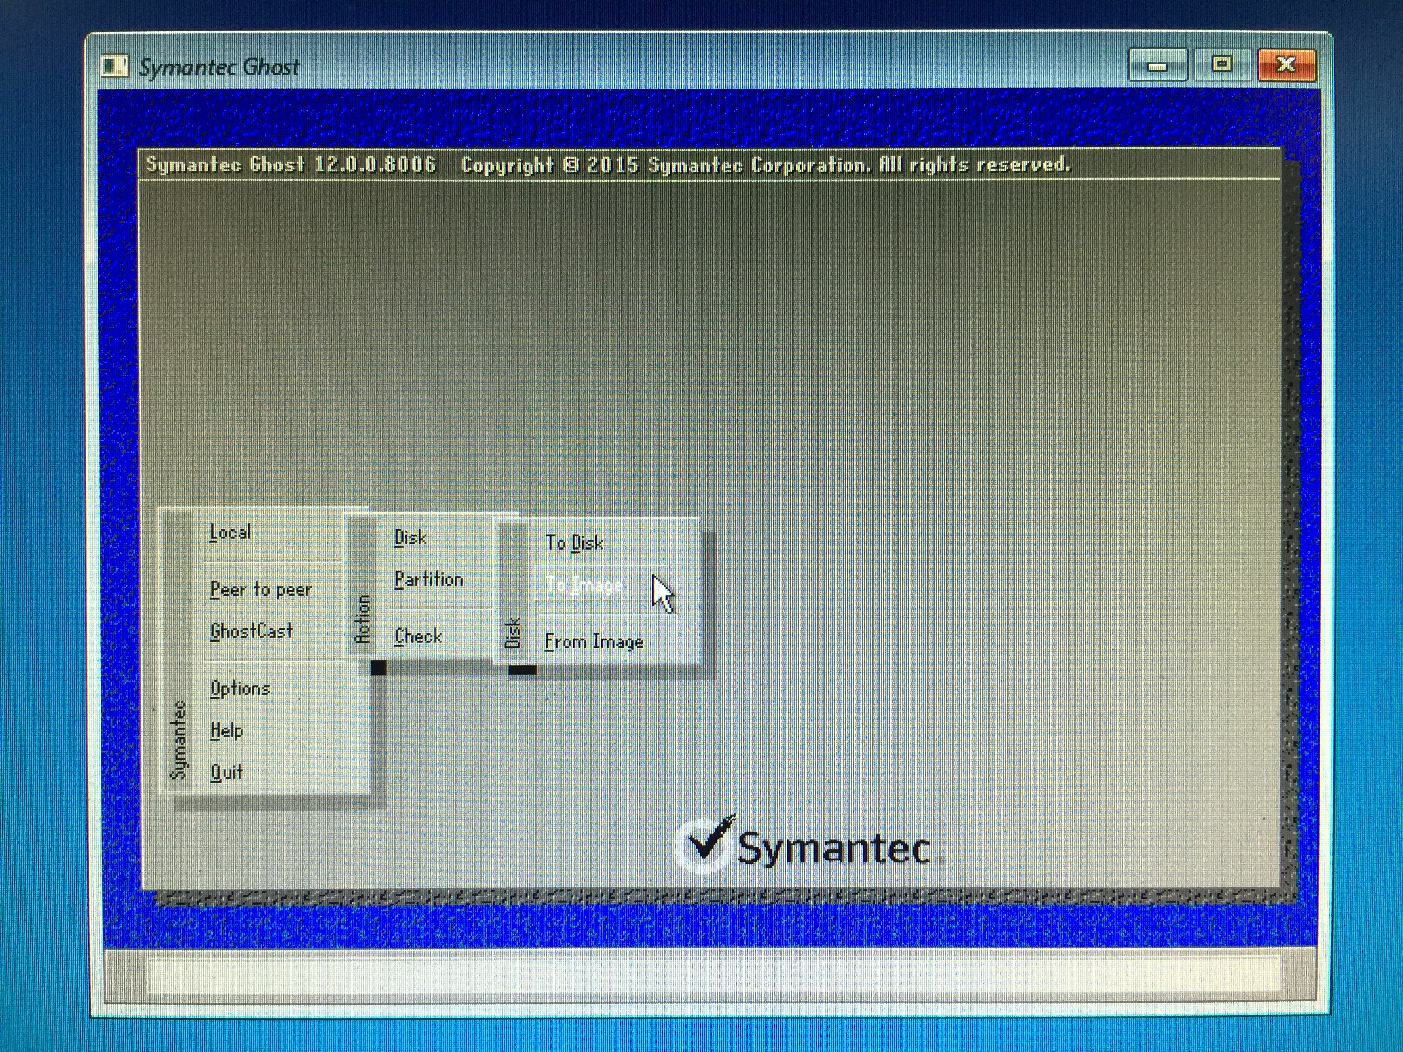The width and height of the screenshot is (1403, 1052).
Task: Open the Local menu
Action: click(x=230, y=532)
